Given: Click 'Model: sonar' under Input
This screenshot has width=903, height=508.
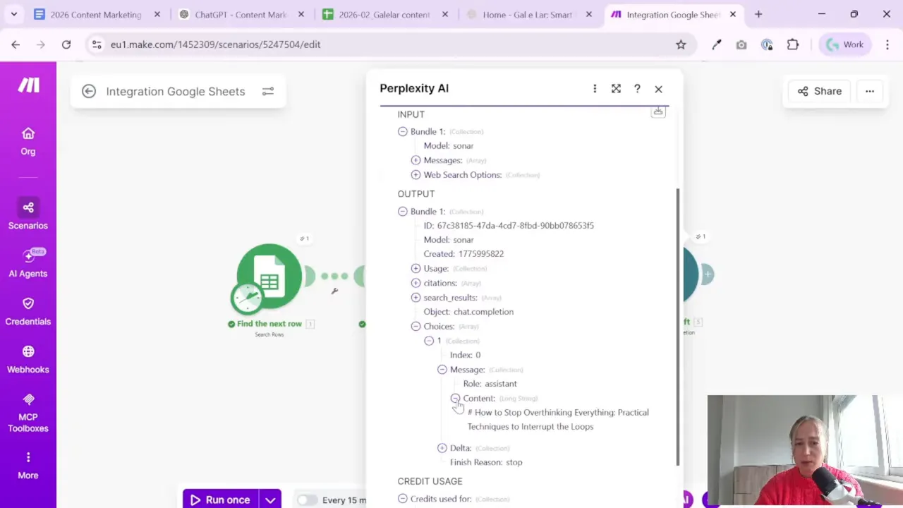Looking at the screenshot, I should click(449, 145).
